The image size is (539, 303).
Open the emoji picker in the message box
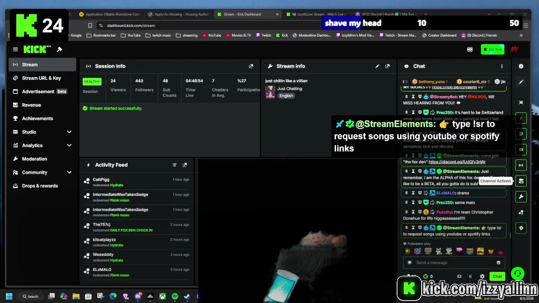pyautogui.click(x=499, y=263)
